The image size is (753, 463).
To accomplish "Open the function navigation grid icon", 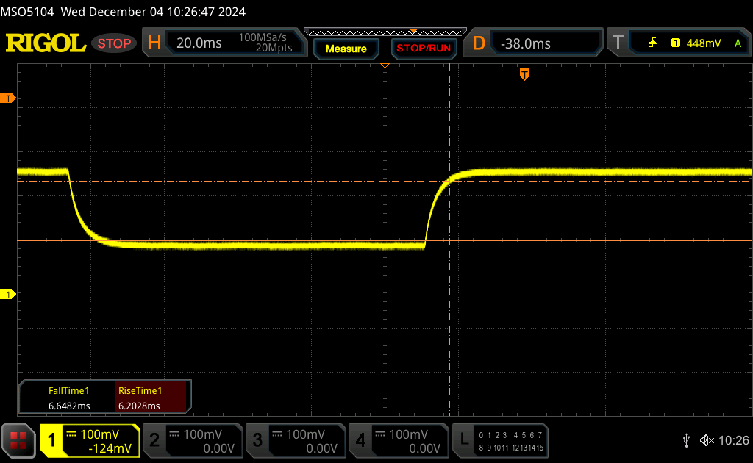I will click(x=18, y=440).
